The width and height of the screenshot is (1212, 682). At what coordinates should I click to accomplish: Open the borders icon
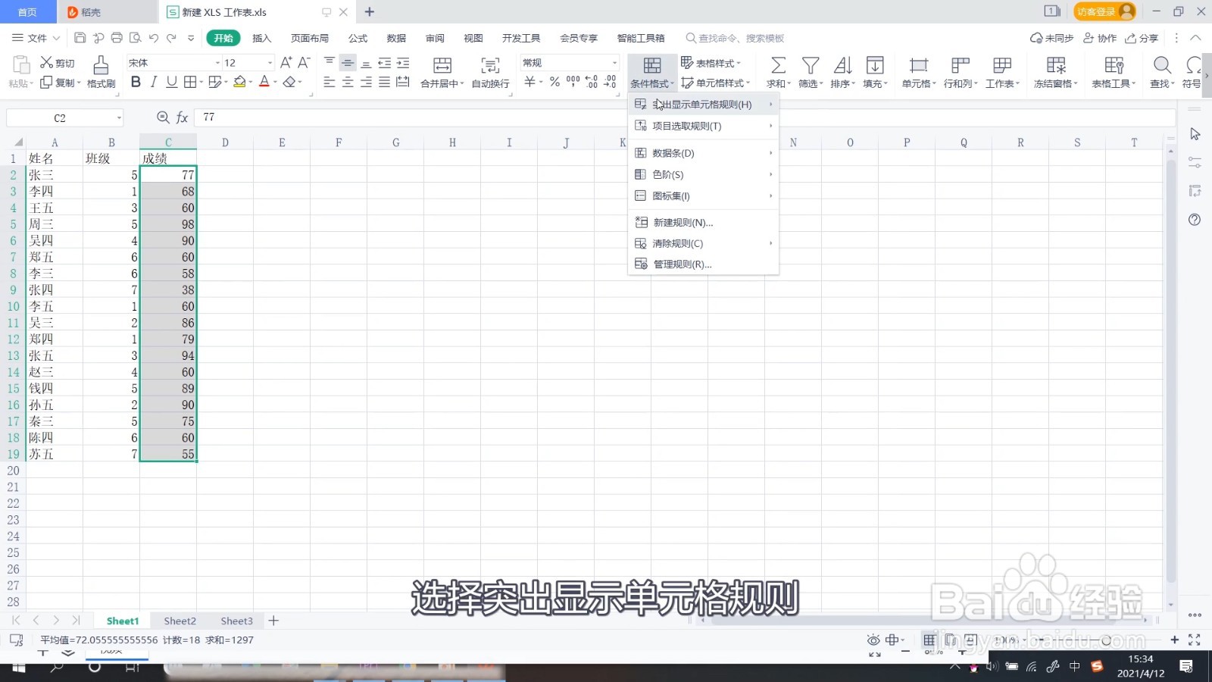tap(190, 82)
